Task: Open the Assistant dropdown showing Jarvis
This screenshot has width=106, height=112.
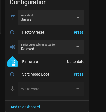Action: coord(51,18)
